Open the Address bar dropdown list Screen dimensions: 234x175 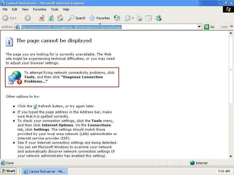[x=199, y=27]
